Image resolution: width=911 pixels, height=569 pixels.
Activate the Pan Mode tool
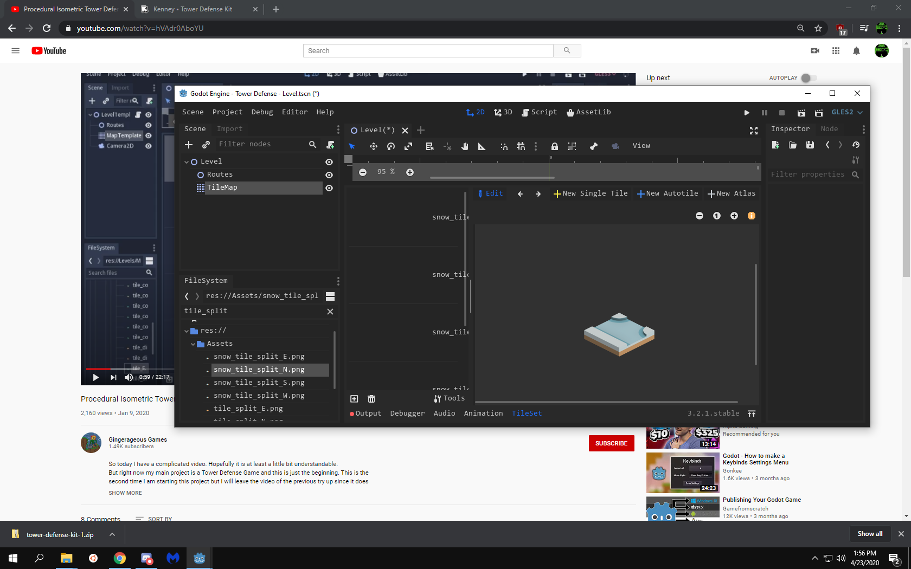(464, 146)
